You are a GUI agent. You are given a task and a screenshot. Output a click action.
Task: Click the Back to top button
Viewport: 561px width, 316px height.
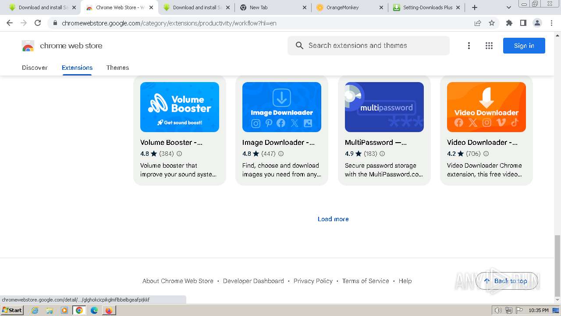click(507, 281)
